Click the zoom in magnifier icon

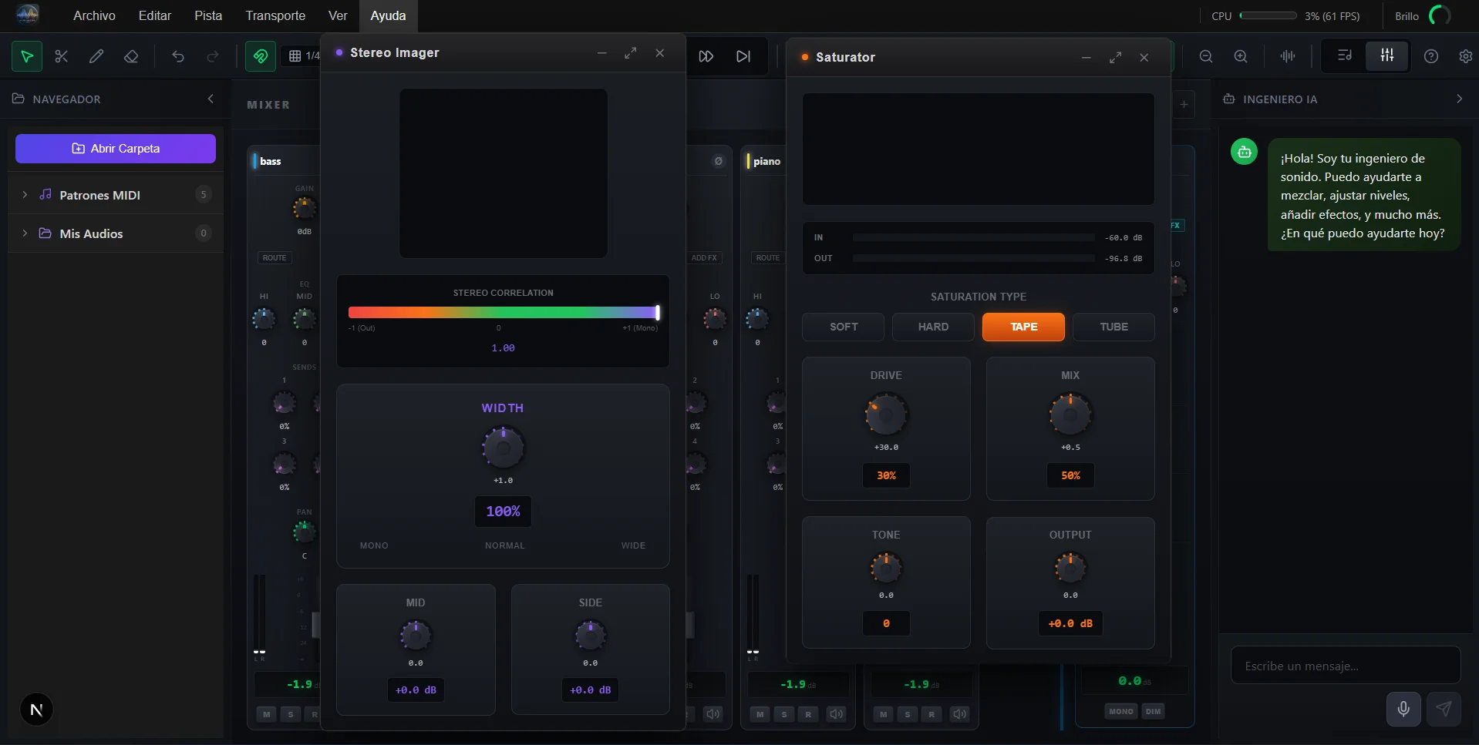[1241, 56]
